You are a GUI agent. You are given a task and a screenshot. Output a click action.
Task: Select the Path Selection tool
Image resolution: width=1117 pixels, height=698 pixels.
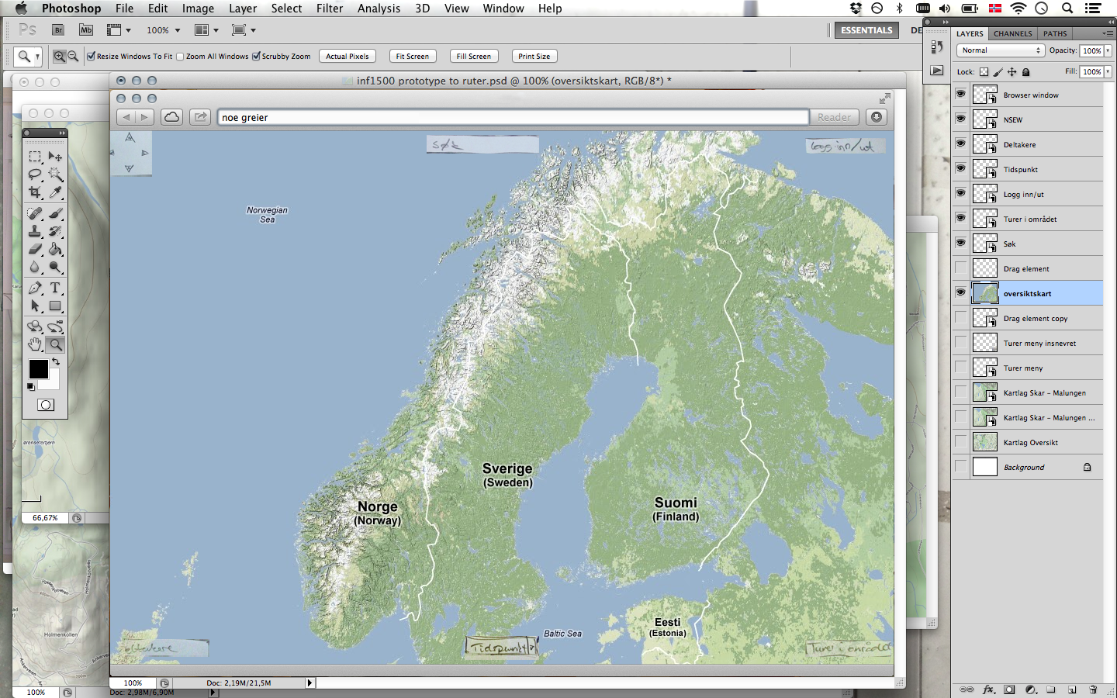click(x=35, y=306)
